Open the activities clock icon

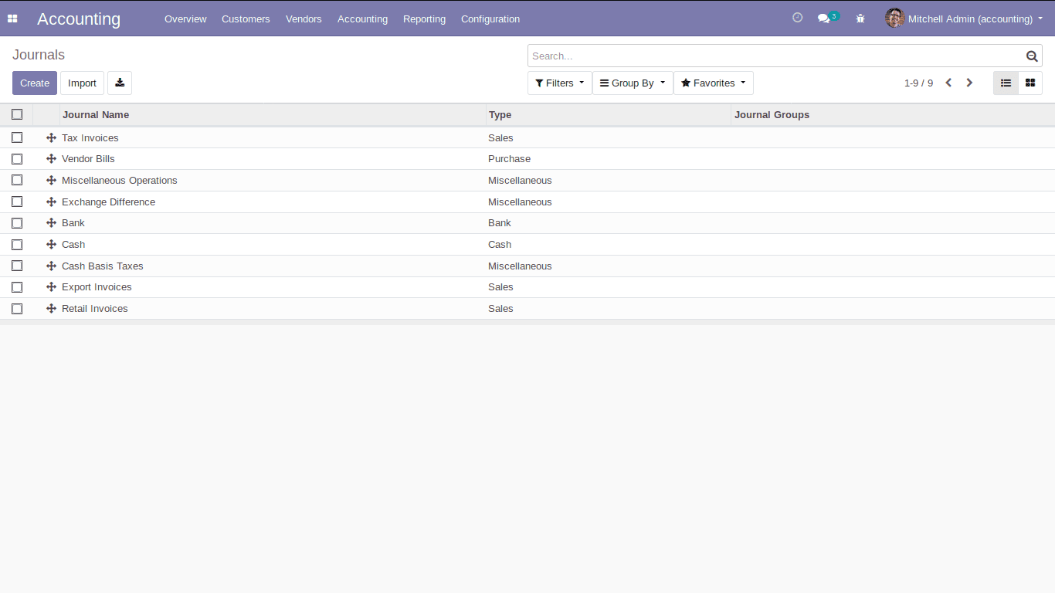point(798,18)
